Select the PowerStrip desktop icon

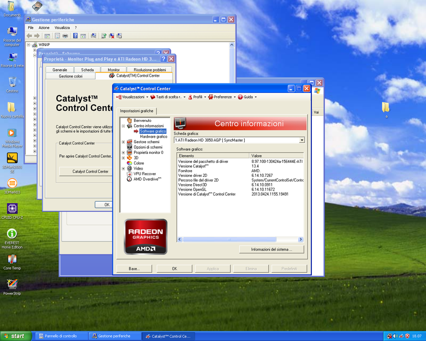coord(12,284)
